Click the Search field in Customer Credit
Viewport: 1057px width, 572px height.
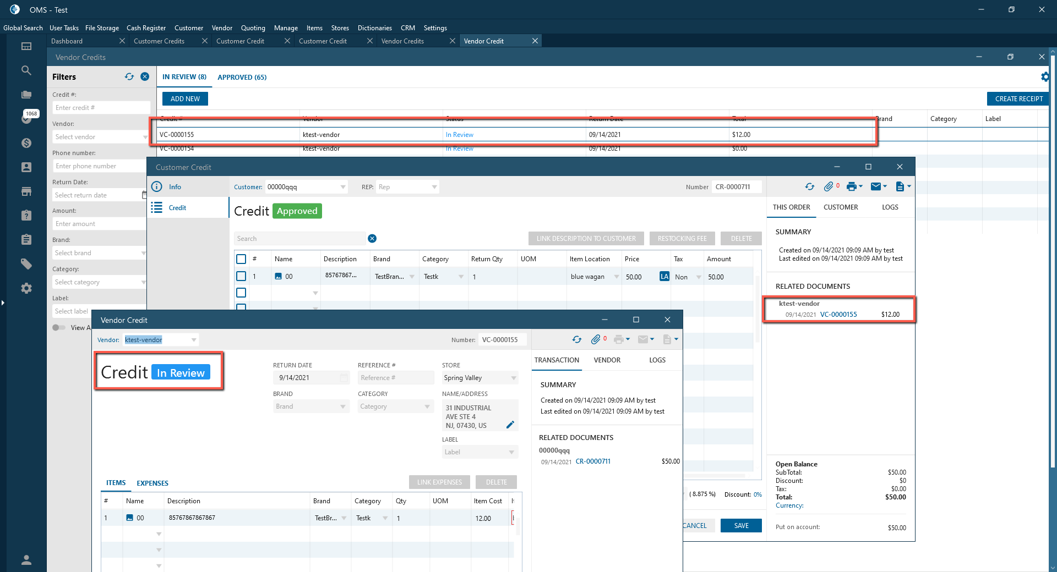(300, 238)
